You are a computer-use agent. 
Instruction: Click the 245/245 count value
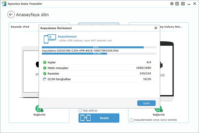pyautogui.click(x=145, y=73)
